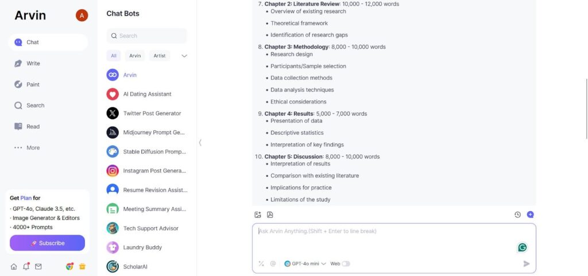Click the PDF upload icon above input
588x276 pixels.
[x=270, y=215]
